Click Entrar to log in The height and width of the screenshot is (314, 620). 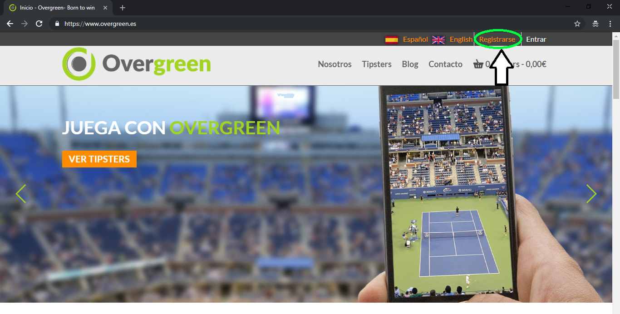point(536,39)
